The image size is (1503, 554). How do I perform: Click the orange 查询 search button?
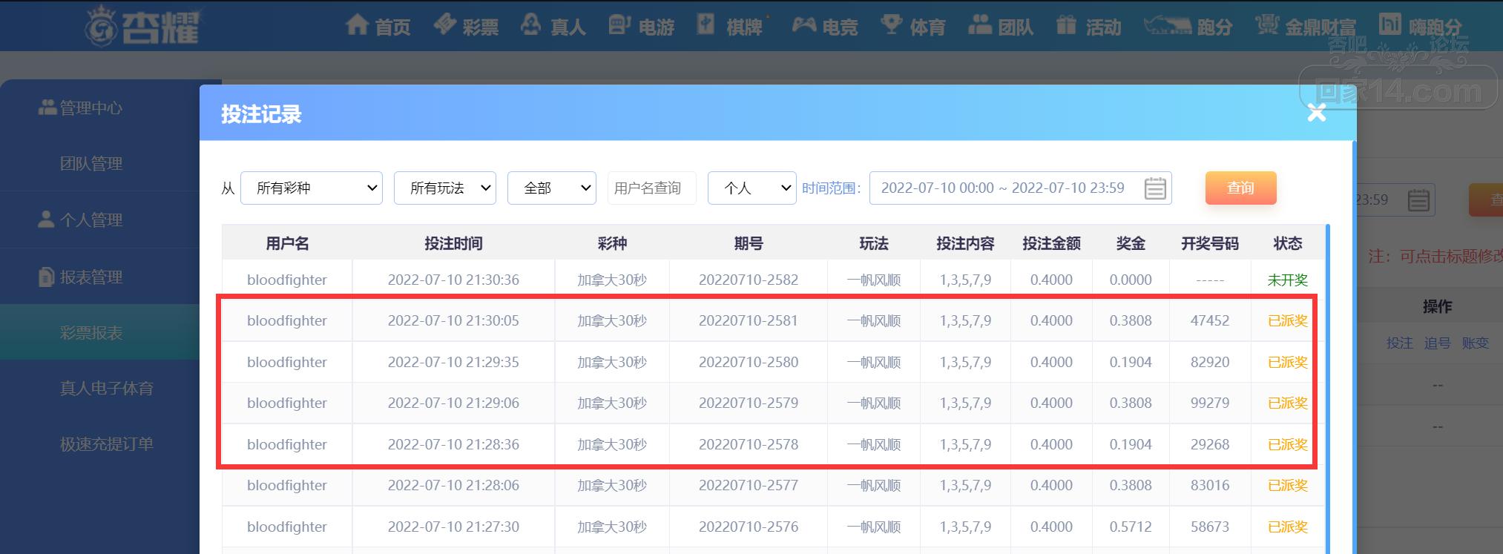[1241, 188]
